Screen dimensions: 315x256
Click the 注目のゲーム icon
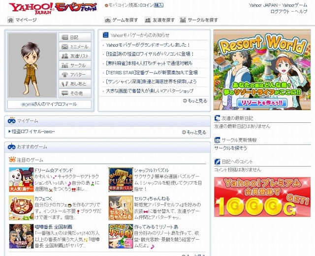coord(12,160)
